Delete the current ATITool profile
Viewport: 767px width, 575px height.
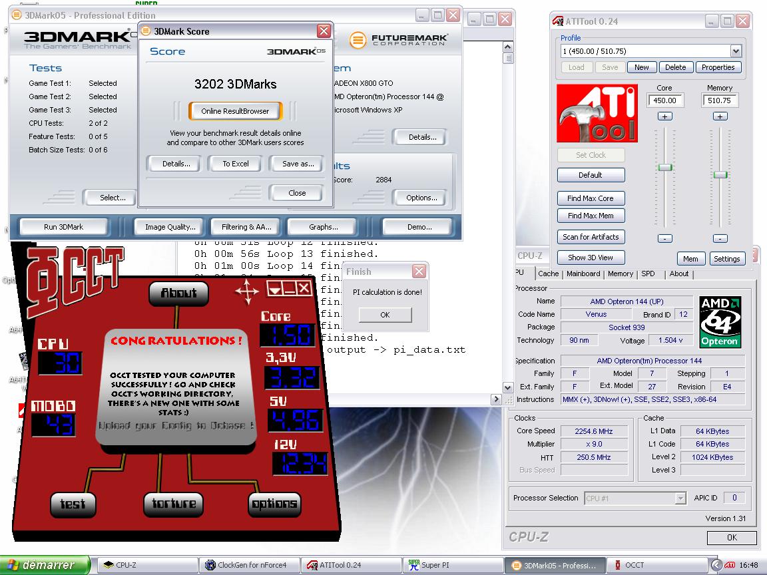tap(676, 67)
